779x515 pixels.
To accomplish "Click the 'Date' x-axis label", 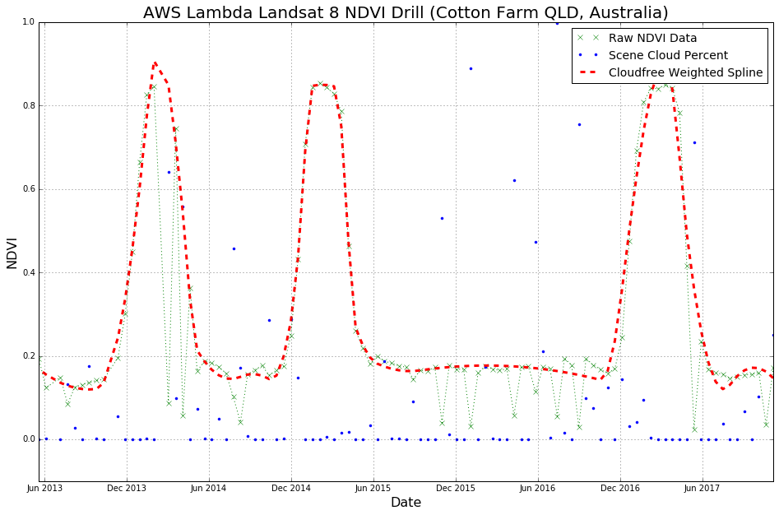I will [x=406, y=503].
